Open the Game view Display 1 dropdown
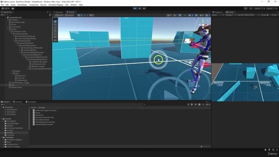279x157 pixels. pos(231,15)
